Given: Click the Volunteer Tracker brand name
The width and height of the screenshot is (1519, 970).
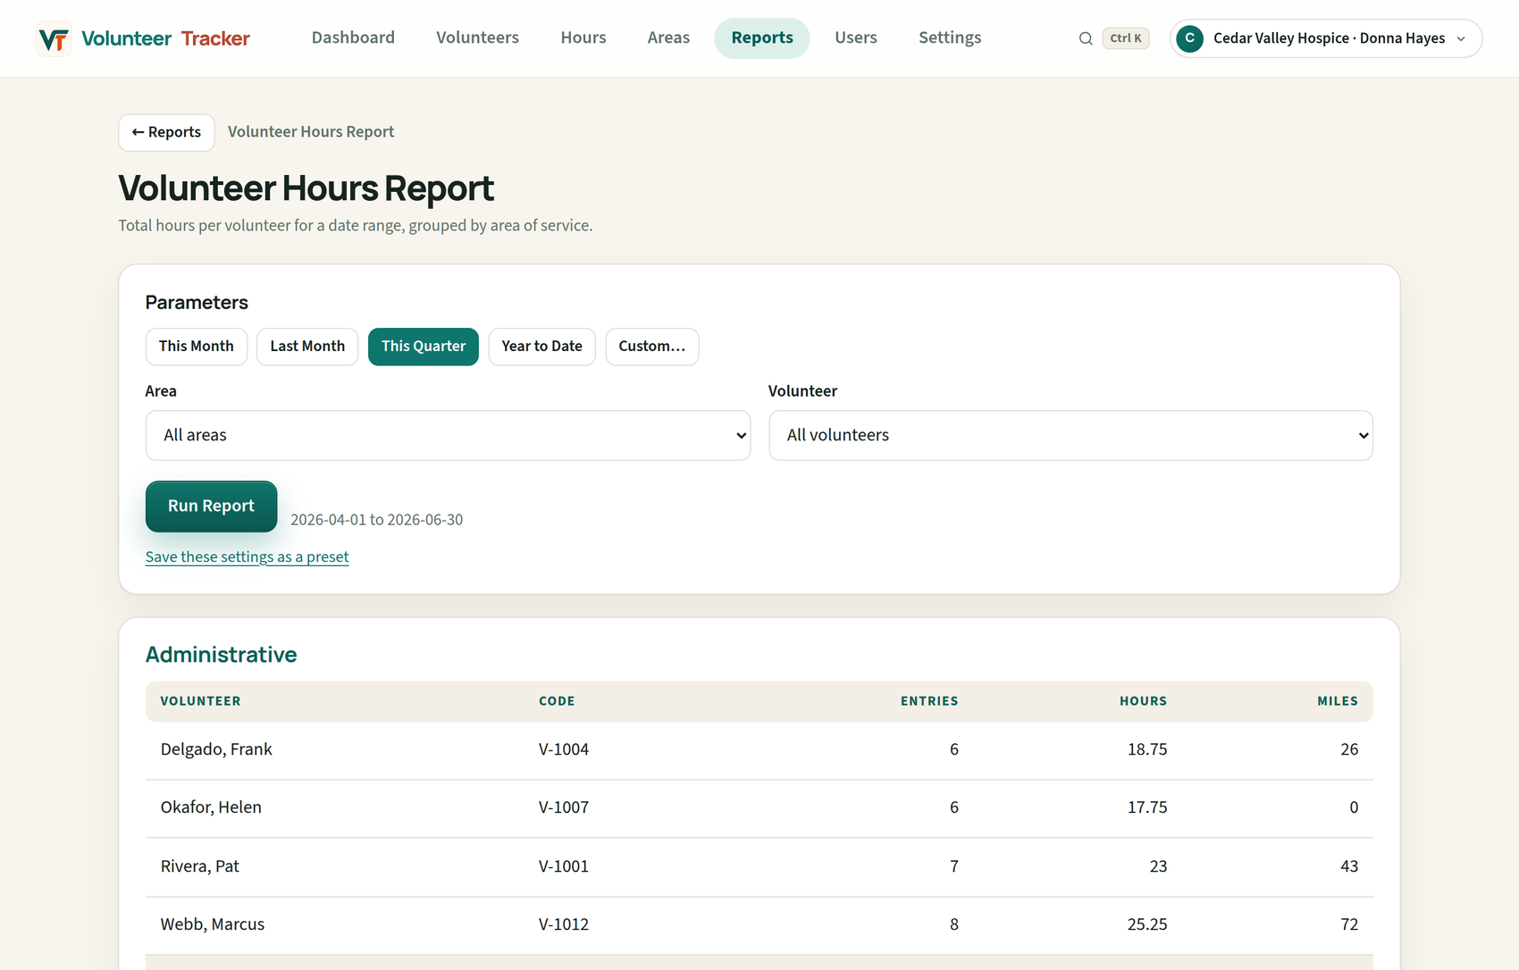Looking at the screenshot, I should click(165, 38).
